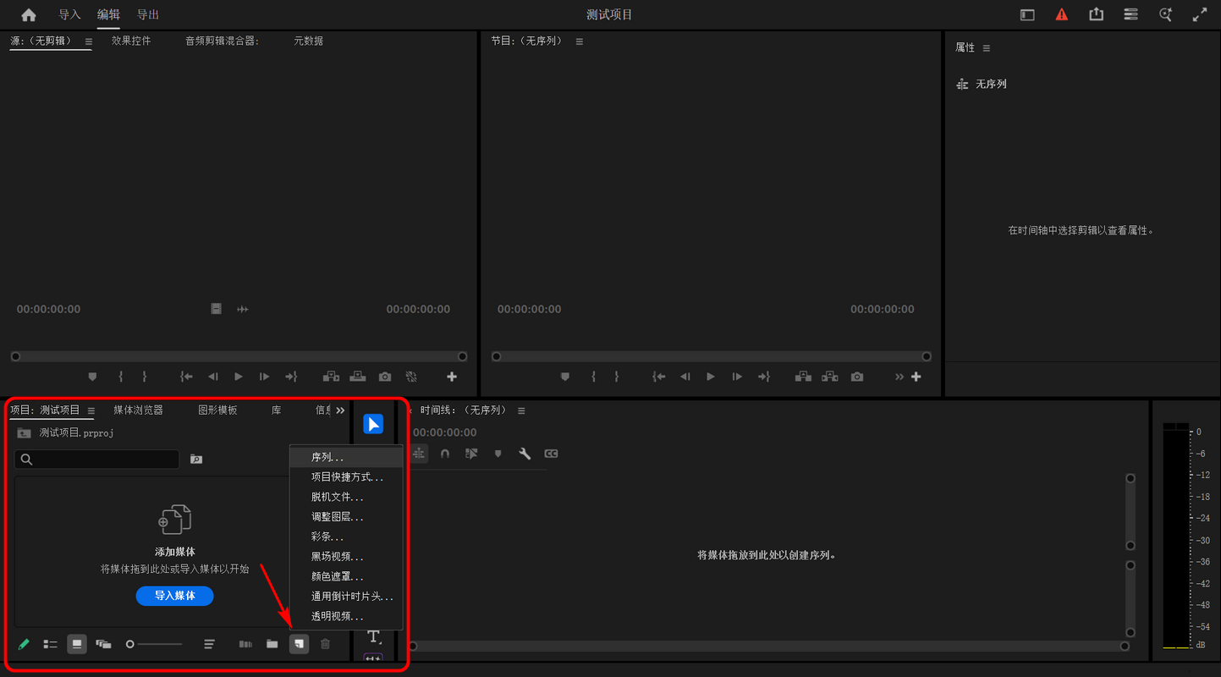Toggle Snap magnet in Timeline
1221x677 pixels.
point(445,454)
